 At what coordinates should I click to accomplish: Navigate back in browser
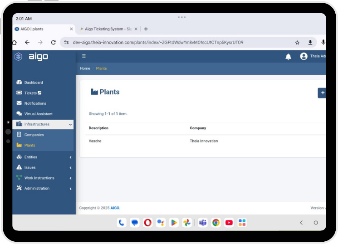click(27, 43)
